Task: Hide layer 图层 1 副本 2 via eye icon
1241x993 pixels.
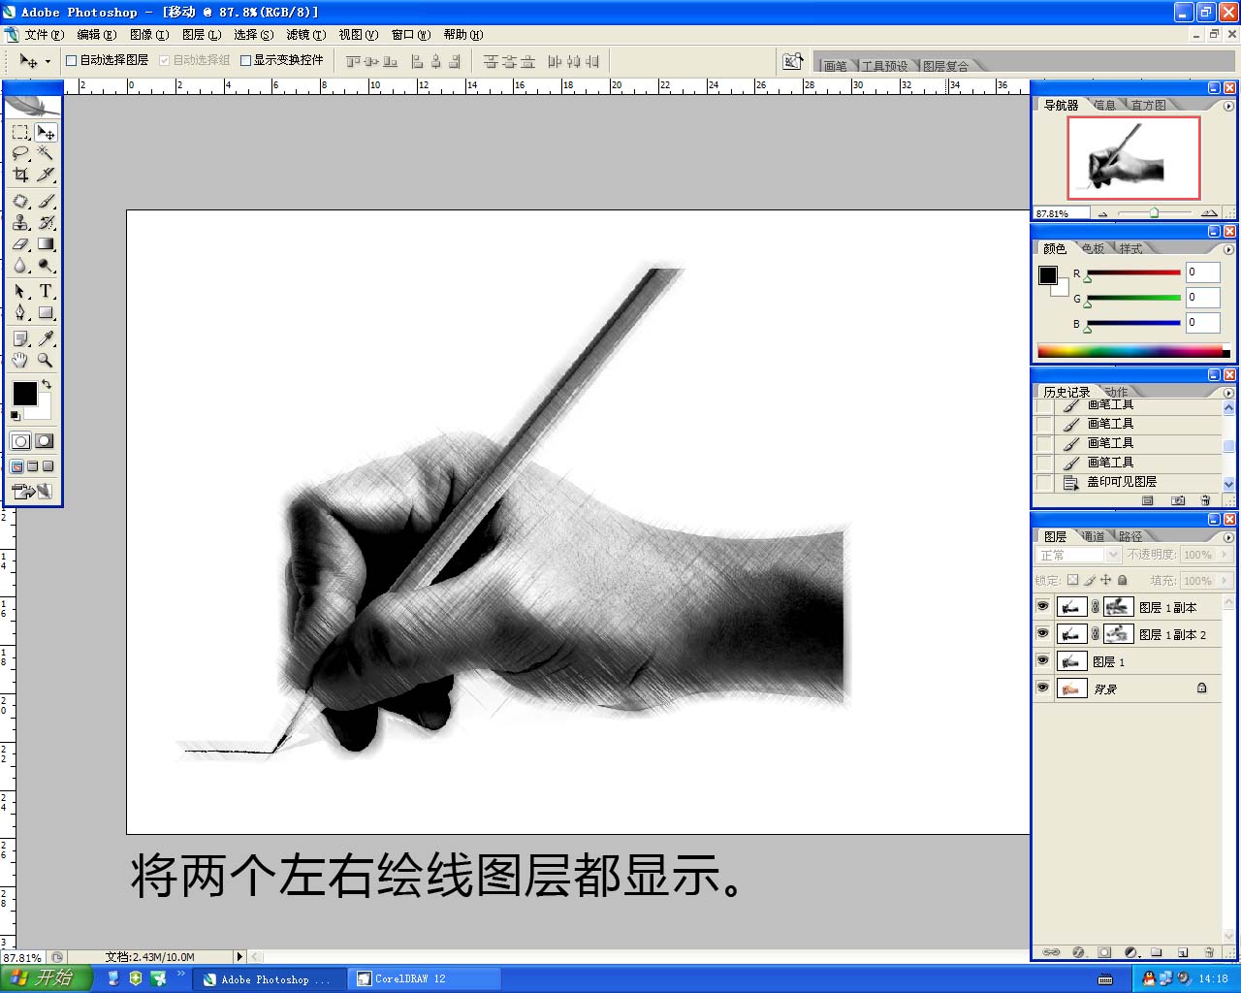Action: 1043,633
